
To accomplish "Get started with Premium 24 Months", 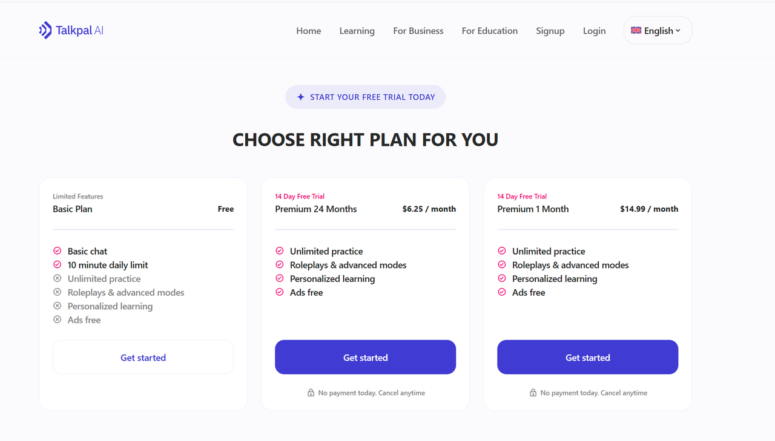I will (365, 358).
